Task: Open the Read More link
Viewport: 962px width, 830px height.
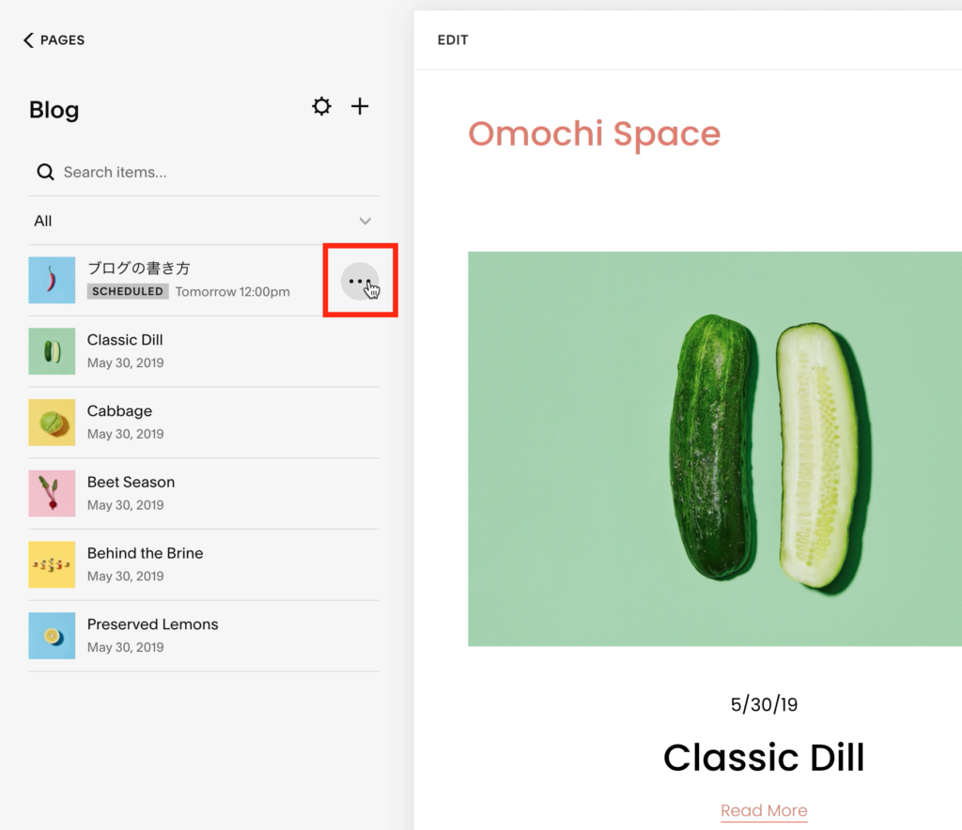Action: (764, 810)
